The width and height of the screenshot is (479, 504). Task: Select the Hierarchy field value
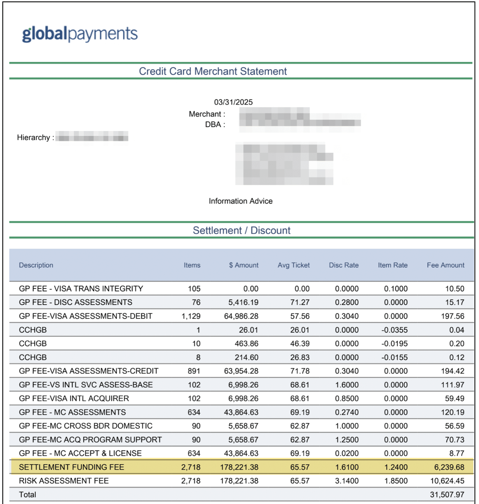point(94,137)
